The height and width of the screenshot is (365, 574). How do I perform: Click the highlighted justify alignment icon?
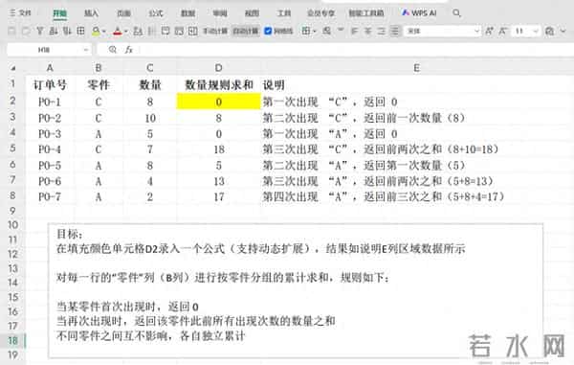pos(394,32)
